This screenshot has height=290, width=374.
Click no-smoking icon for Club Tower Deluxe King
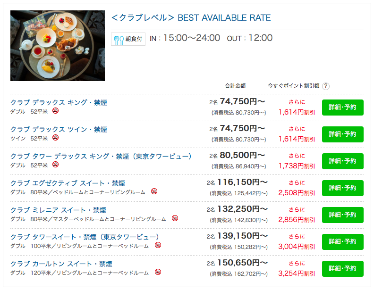coord(56,165)
